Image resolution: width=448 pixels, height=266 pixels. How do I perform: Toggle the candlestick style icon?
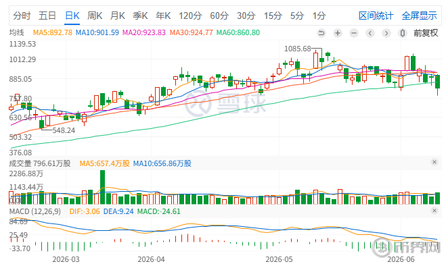[402, 33]
